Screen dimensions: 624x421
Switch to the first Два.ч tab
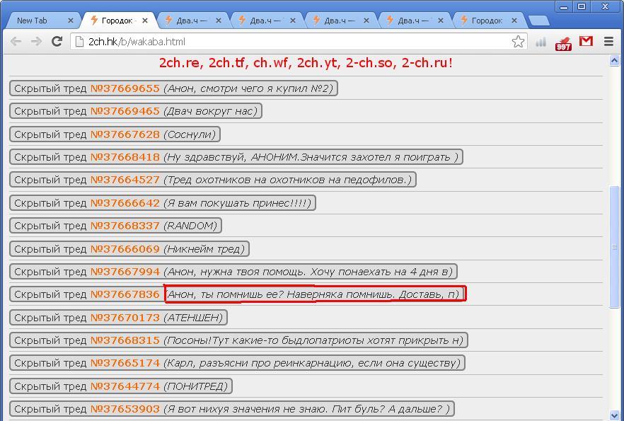click(x=193, y=21)
